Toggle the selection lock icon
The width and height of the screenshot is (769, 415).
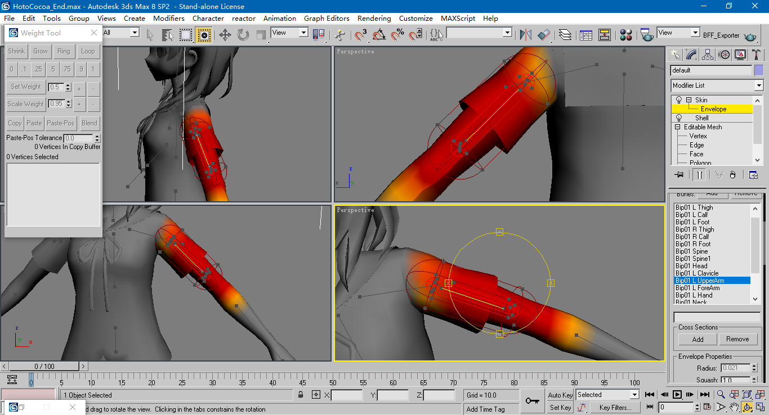point(301,395)
